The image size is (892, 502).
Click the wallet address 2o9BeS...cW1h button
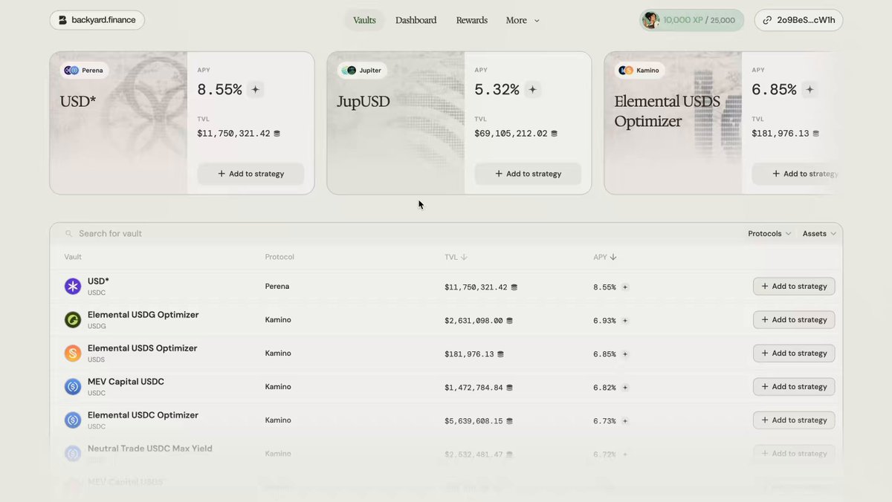click(x=798, y=20)
